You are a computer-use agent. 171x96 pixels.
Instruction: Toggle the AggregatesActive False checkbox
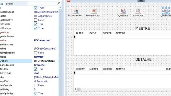36,20
